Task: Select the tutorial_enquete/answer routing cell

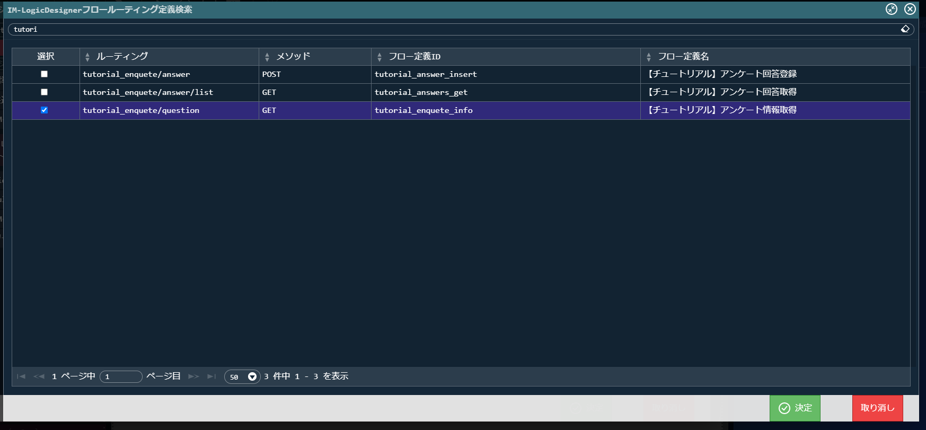Action: pyautogui.click(x=169, y=74)
